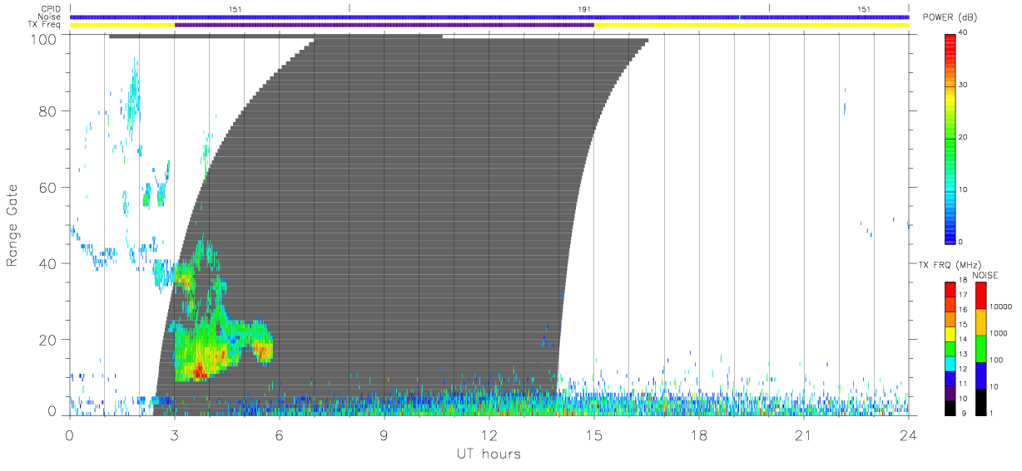1022x471 pixels.
Task: Click the '3' tick on the UT hours axis
Action: [x=175, y=435]
